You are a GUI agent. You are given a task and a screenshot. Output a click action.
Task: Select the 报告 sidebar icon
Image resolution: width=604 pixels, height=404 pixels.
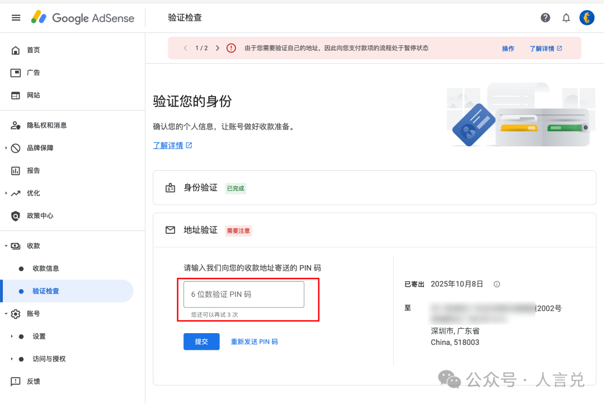(16, 170)
